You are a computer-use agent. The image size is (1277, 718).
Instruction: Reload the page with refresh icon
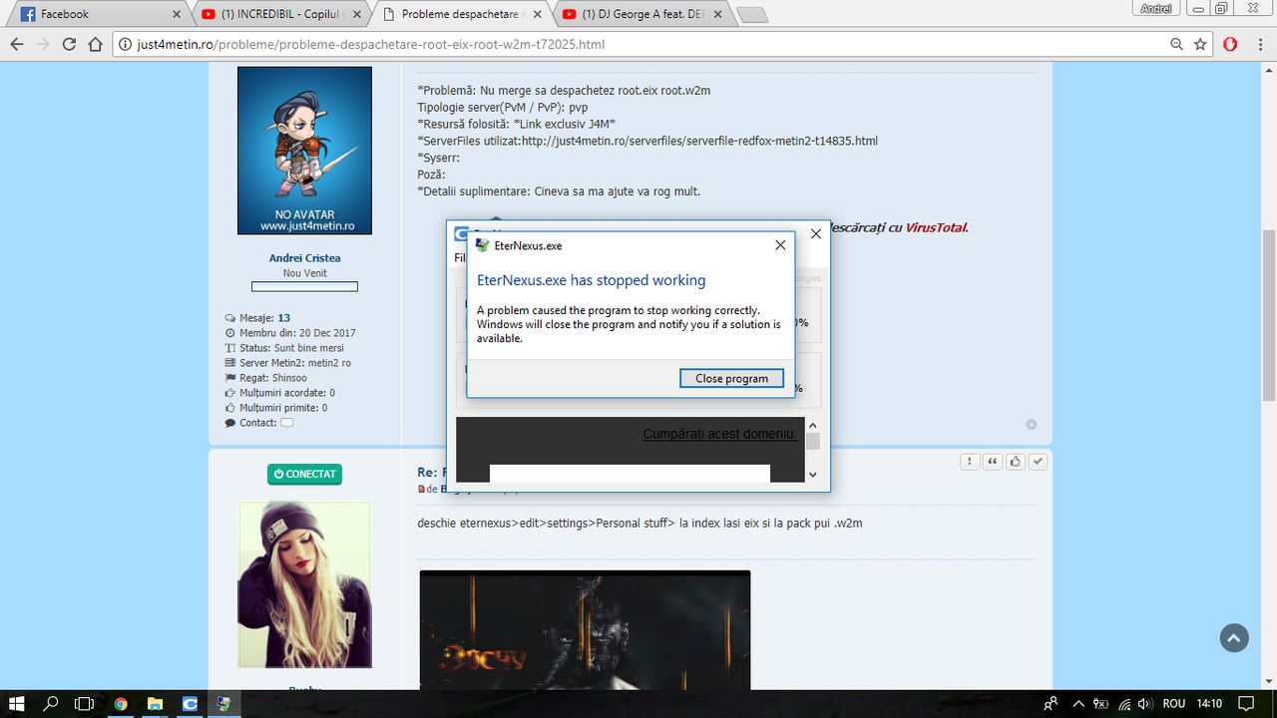[69, 44]
